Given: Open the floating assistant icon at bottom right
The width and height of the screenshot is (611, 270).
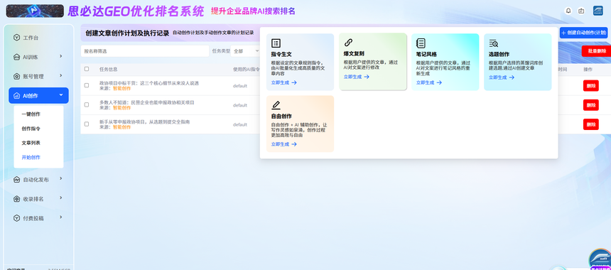Looking at the screenshot, I should (600, 259).
